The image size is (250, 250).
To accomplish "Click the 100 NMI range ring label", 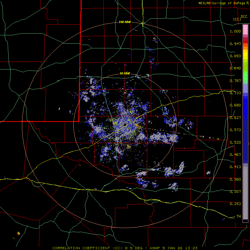I will pos(125,22).
